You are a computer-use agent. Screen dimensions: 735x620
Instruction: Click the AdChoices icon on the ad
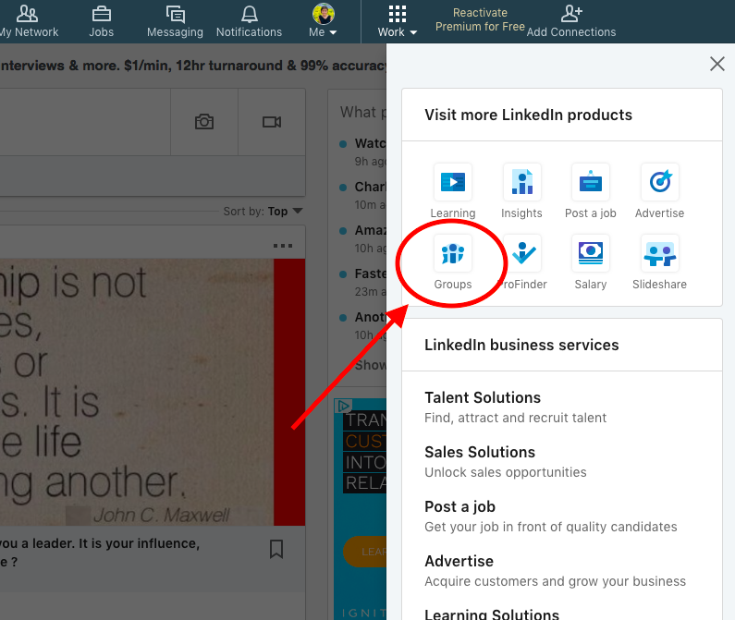[x=343, y=406]
